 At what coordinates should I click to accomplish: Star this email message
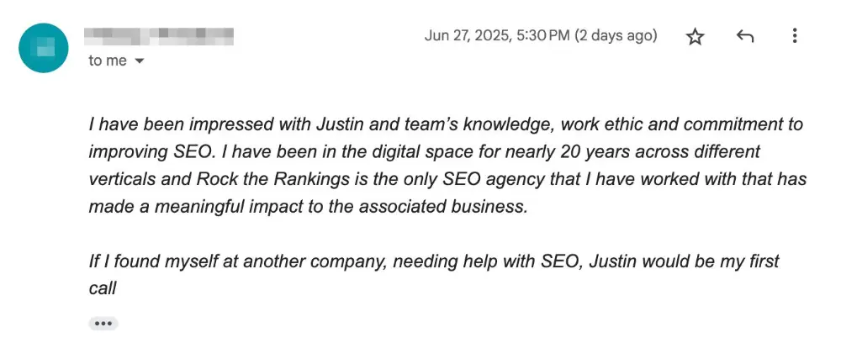pyautogui.click(x=695, y=37)
